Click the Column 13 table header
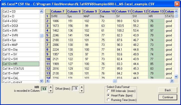Viewport: 181px width, 105px height. 156,12
